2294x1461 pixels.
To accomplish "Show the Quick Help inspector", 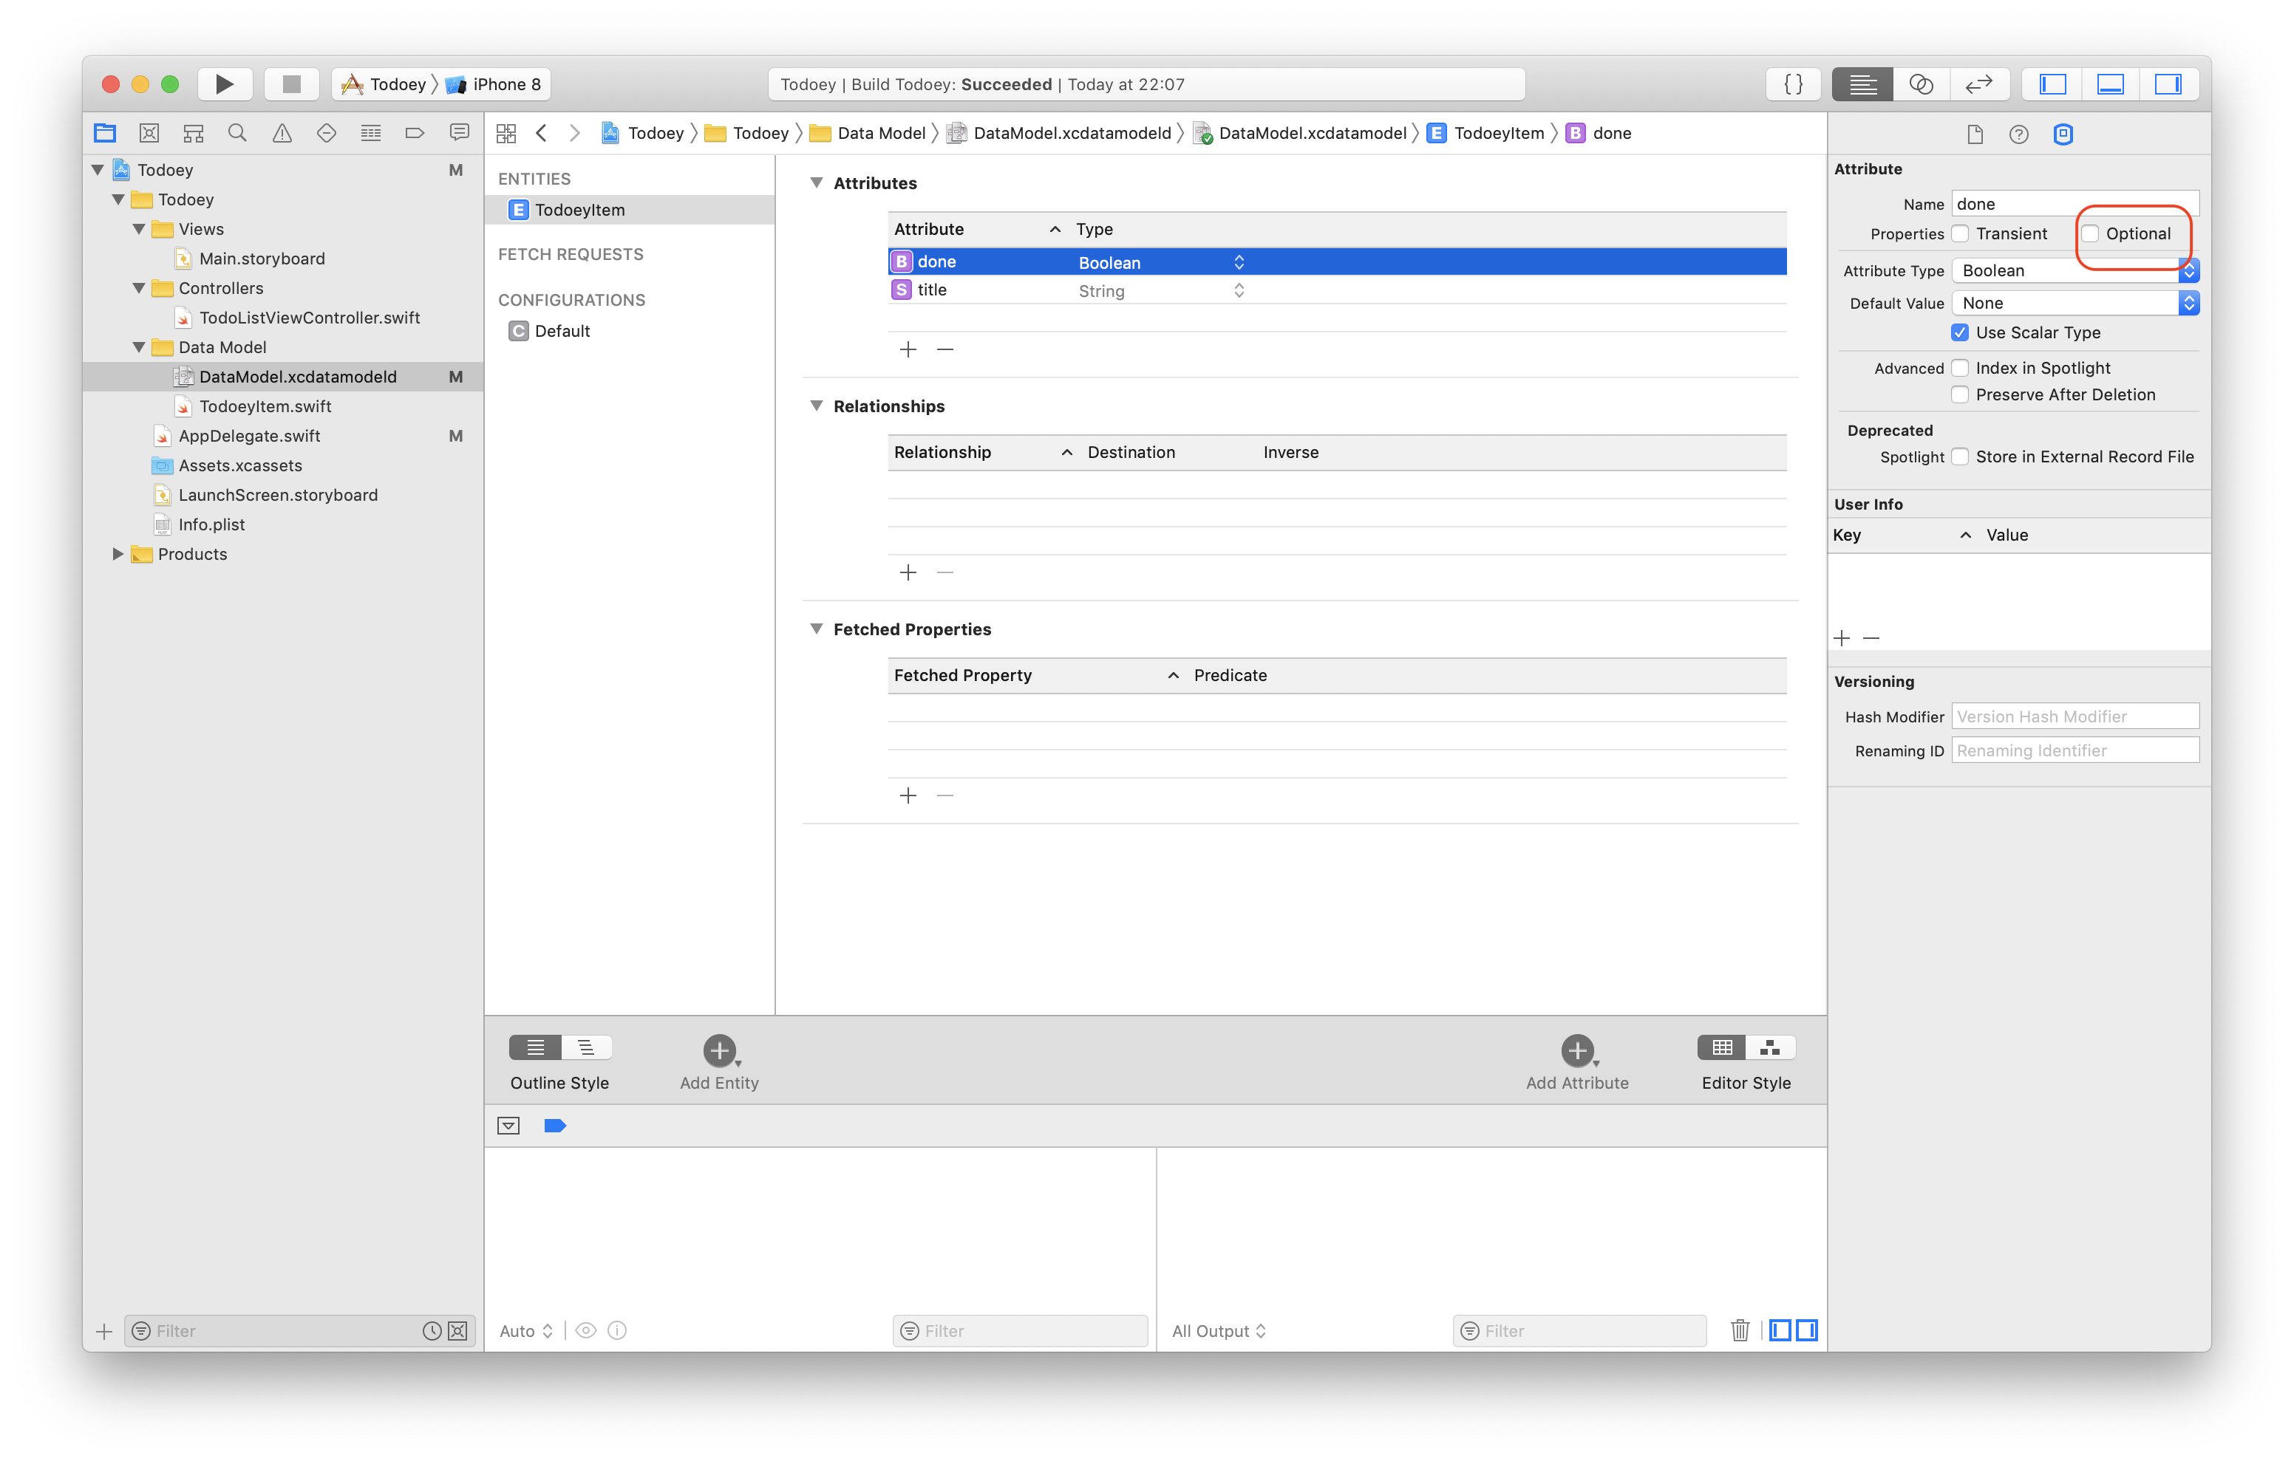I will [2018, 134].
